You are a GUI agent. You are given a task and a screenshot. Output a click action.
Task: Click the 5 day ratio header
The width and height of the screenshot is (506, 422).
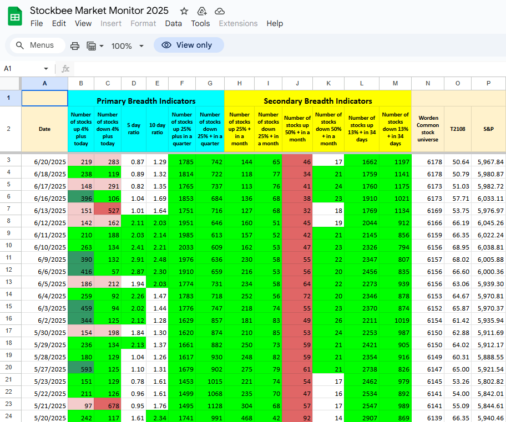click(134, 129)
